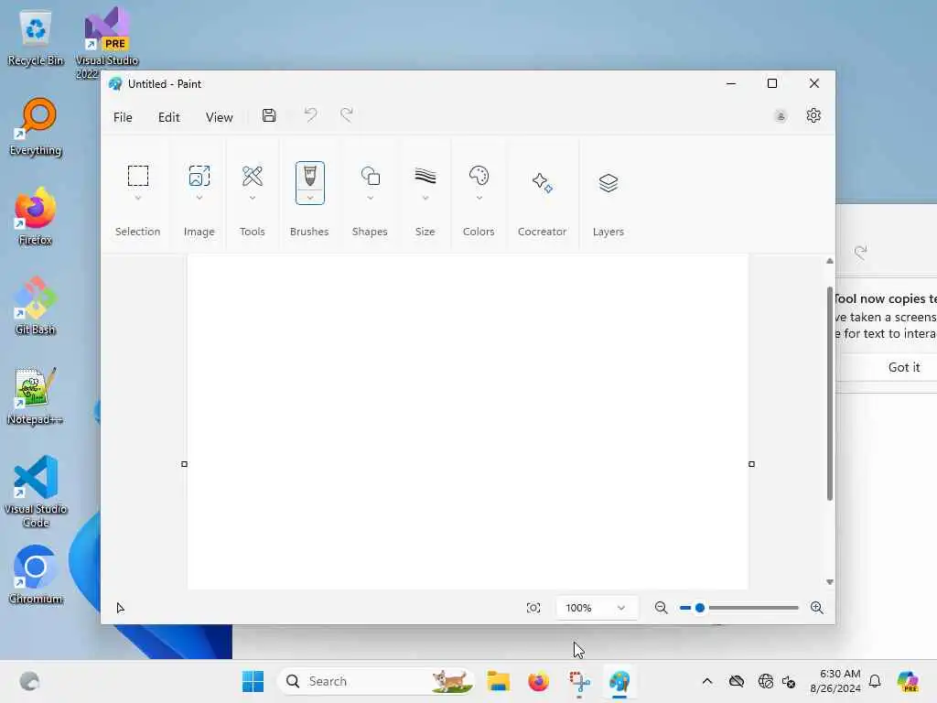Click the network globe tray icon
937x703 pixels.
click(x=765, y=681)
